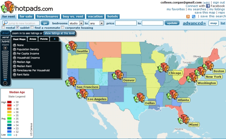Viewport: 226px width, 139px height.
Task: Open my favorites link
Action: [x=175, y=9]
